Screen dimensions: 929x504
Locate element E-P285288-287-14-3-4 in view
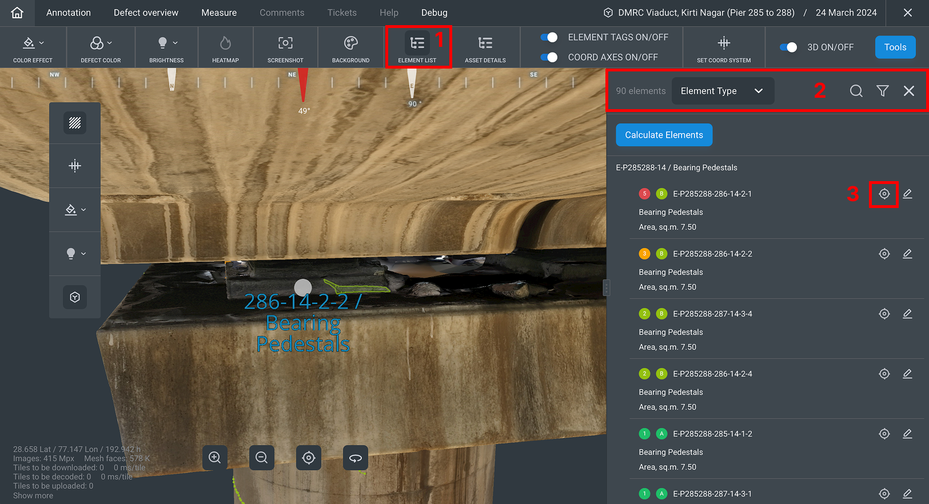(884, 314)
